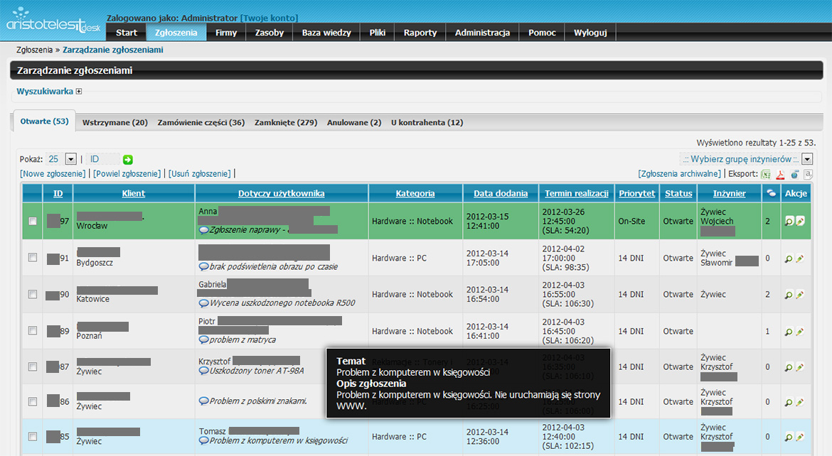Click the green go-to-ID arrow
Image resolution: width=832 pixels, height=456 pixels.
point(128,160)
